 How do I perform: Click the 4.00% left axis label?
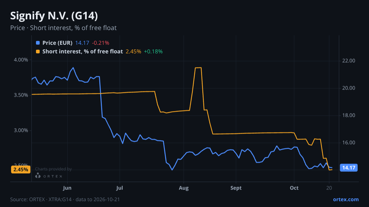click(22, 60)
